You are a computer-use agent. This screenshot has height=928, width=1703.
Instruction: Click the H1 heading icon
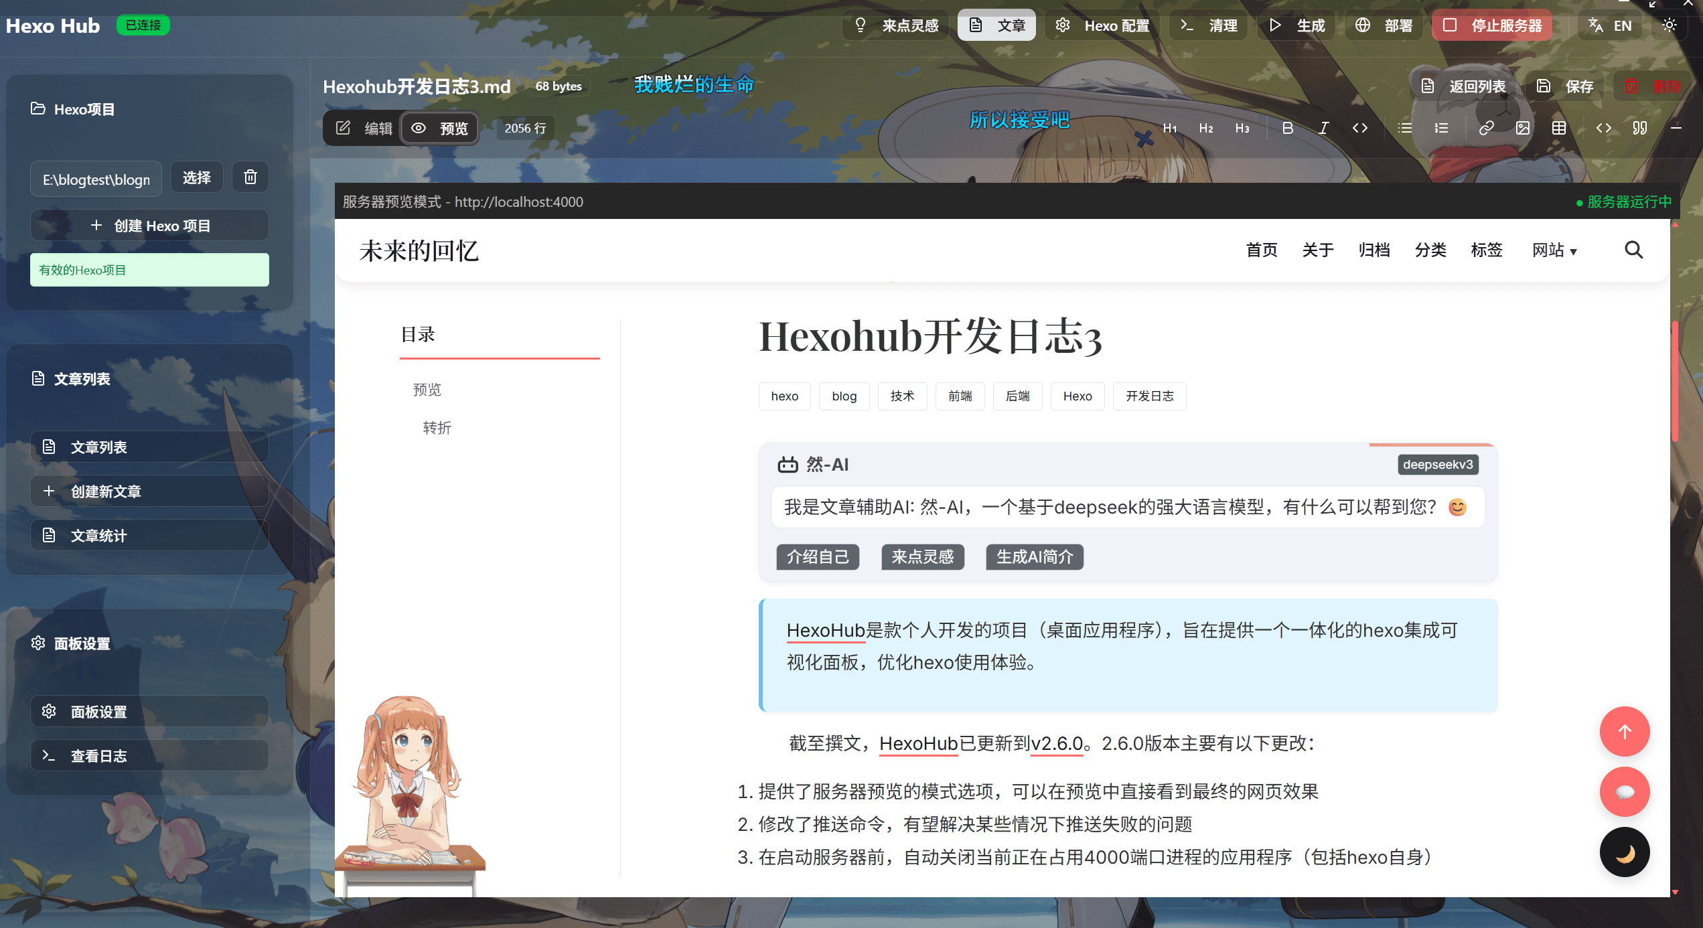point(1169,128)
